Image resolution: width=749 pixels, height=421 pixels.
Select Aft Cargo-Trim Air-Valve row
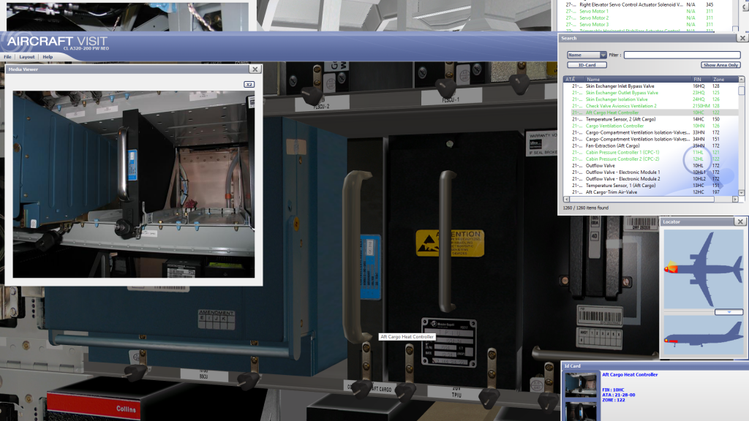(650, 192)
